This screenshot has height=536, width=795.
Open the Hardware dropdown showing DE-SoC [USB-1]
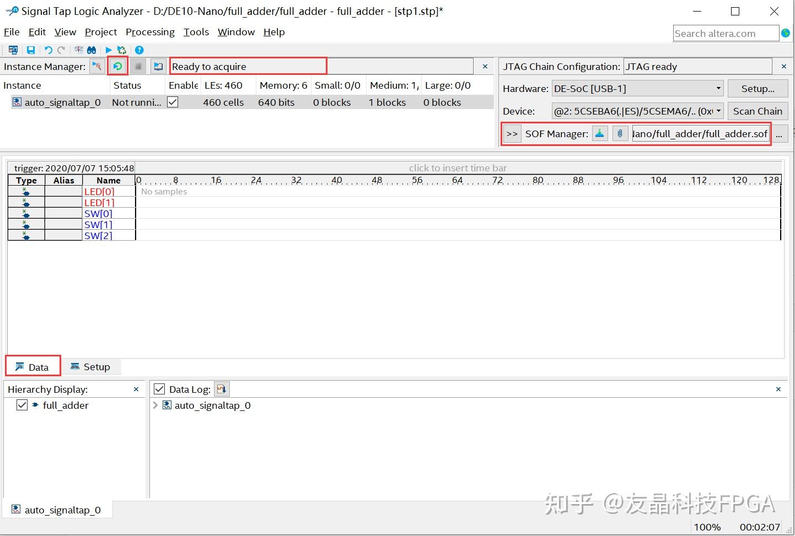[718, 88]
